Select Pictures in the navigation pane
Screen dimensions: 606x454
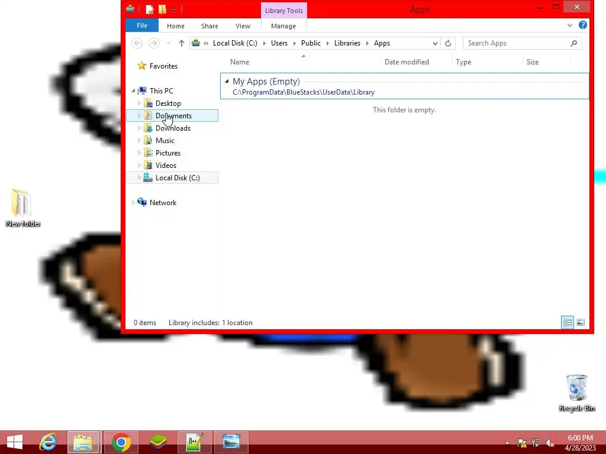click(x=167, y=153)
